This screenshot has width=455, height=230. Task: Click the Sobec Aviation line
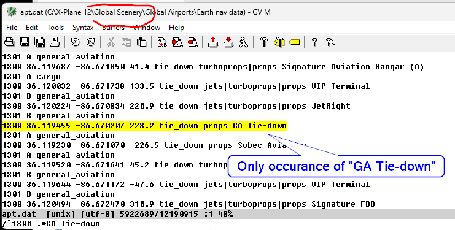coord(154,145)
